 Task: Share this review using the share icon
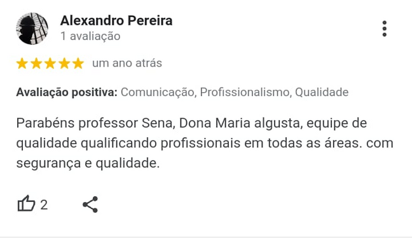tap(90, 205)
